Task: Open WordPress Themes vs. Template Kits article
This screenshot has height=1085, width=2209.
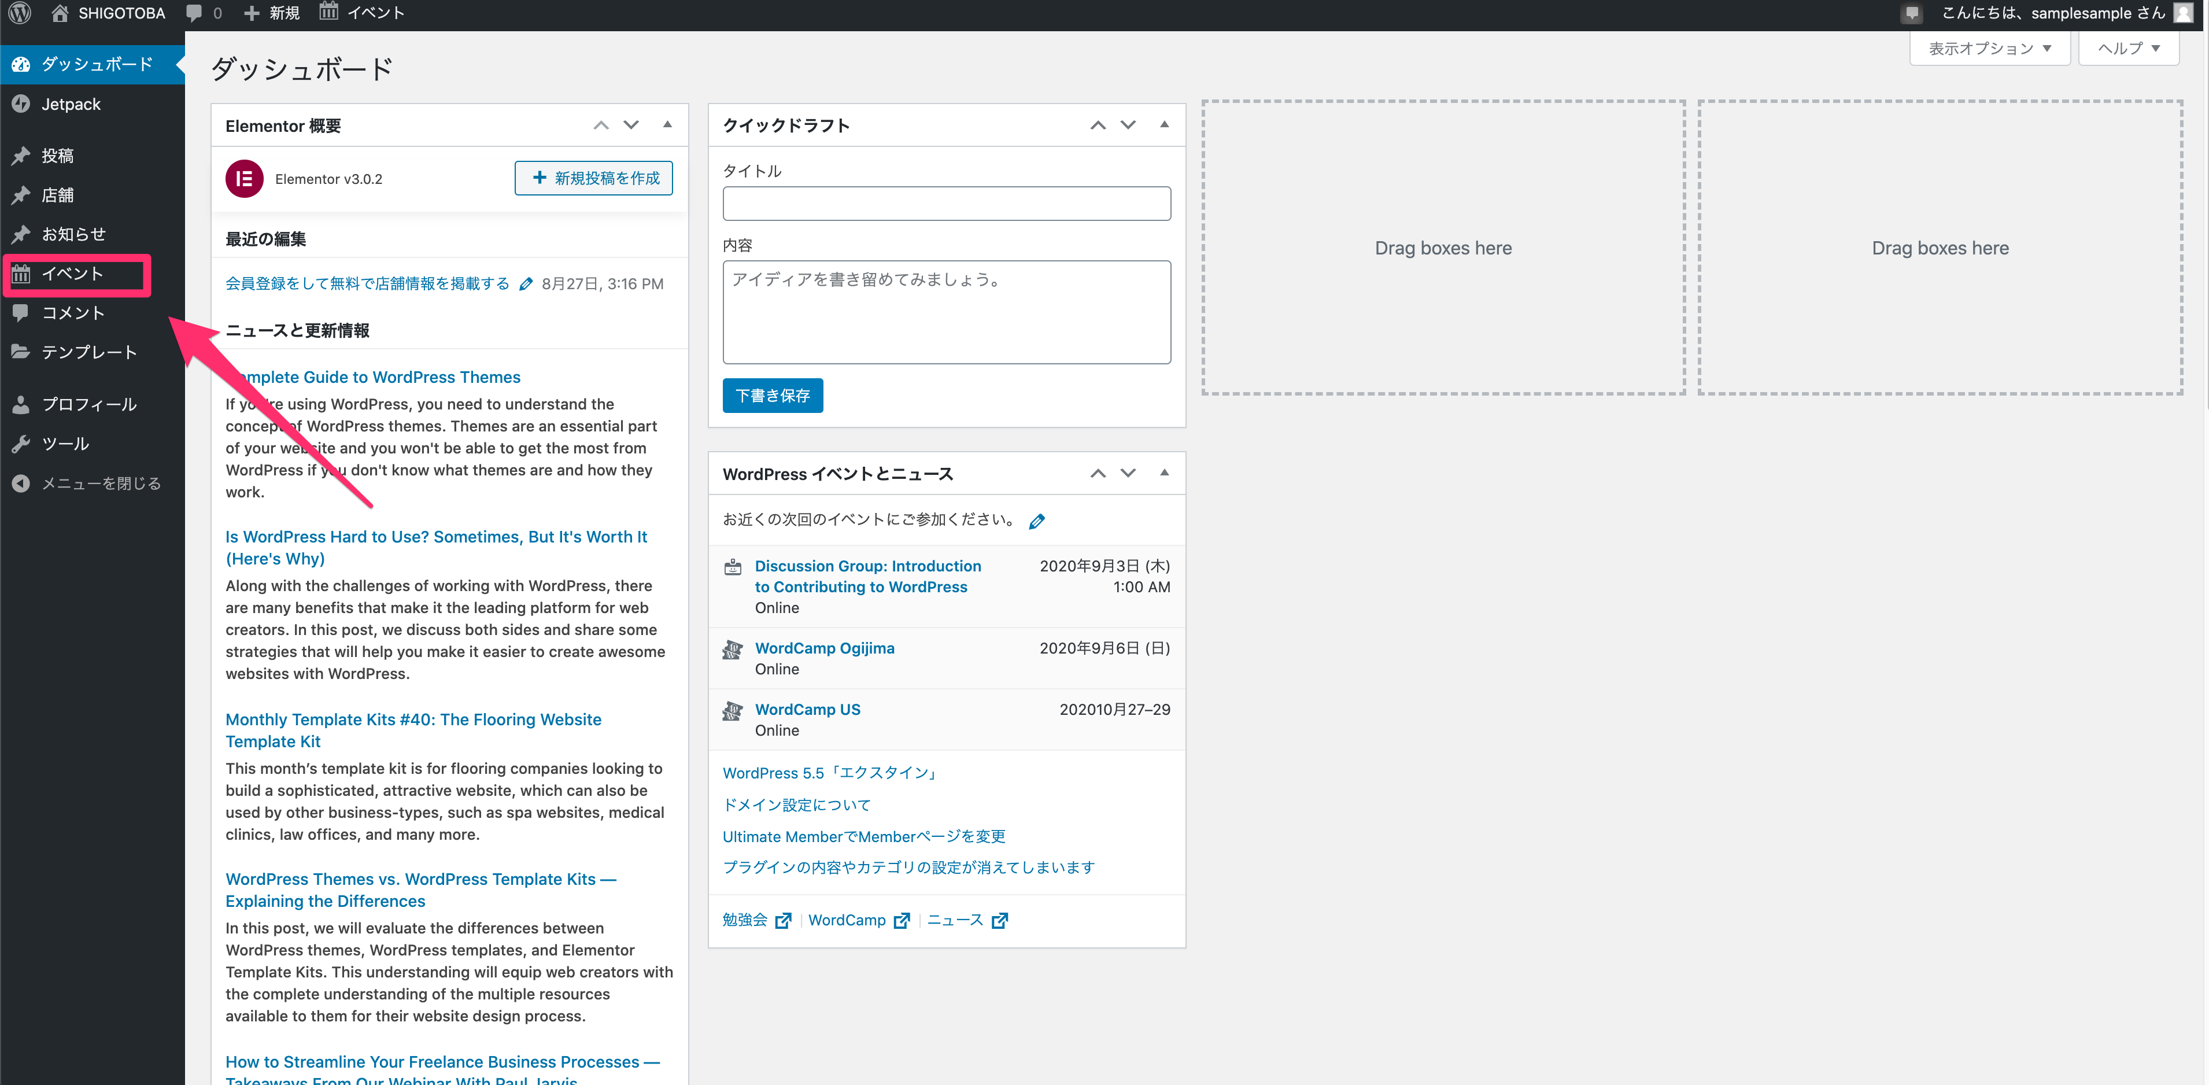Action: tap(421, 890)
